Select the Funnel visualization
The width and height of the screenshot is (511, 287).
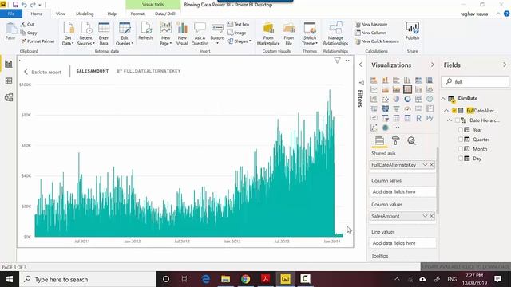pos(396,108)
